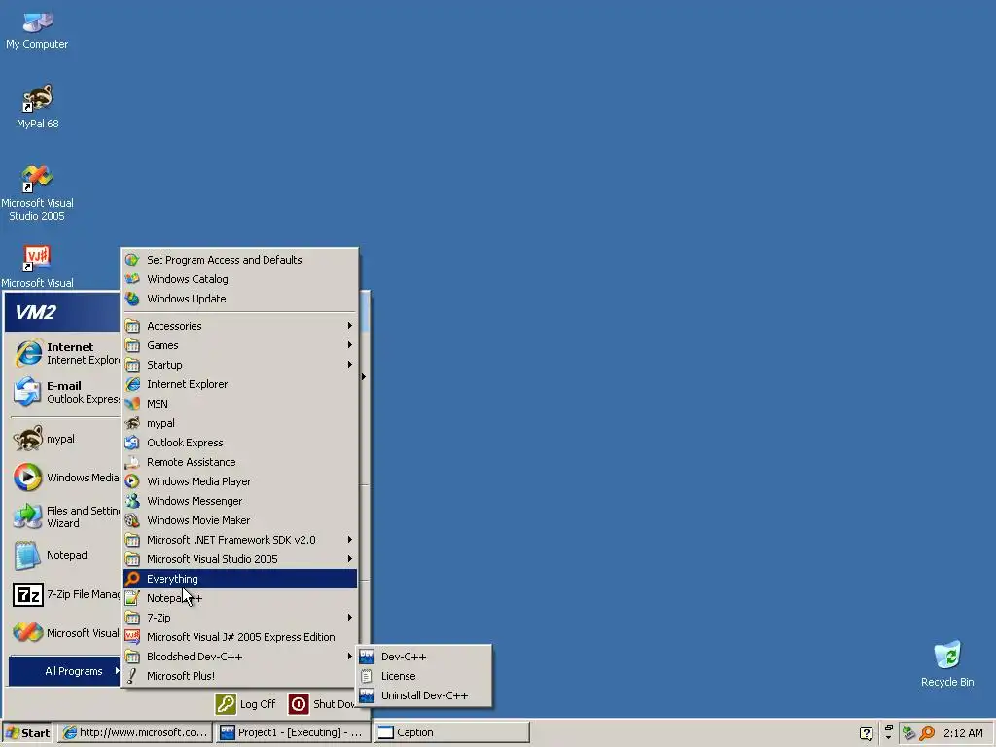Open Windows Media Player in start panel
The height and width of the screenshot is (747, 996).
64,478
